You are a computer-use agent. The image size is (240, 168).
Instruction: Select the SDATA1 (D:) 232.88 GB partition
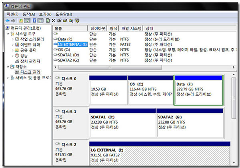tap(122, 123)
